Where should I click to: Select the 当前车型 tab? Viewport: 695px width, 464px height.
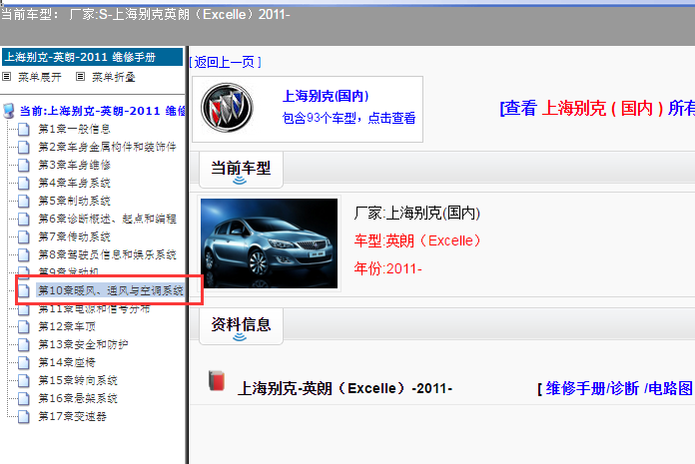click(x=241, y=170)
